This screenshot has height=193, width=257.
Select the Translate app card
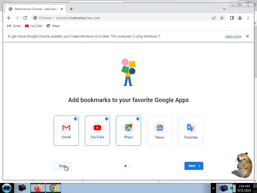pyautogui.click(x=191, y=131)
